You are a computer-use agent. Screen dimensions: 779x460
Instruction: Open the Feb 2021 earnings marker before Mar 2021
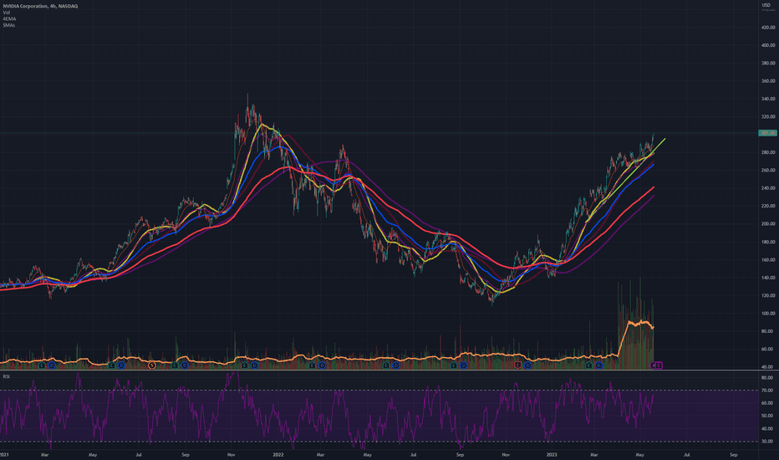point(42,365)
